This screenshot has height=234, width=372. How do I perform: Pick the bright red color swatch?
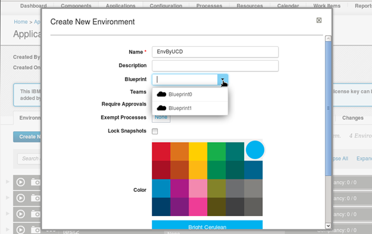tap(161, 152)
